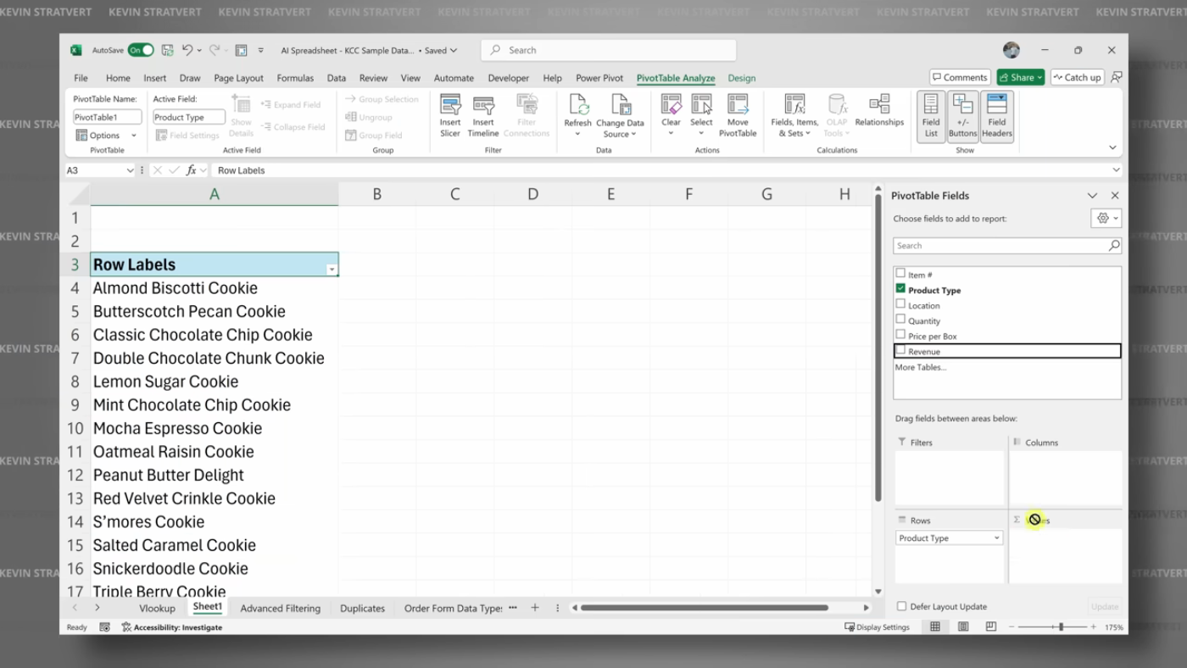1187x668 pixels.
Task: Open the Share button dropdown
Action: click(1039, 77)
